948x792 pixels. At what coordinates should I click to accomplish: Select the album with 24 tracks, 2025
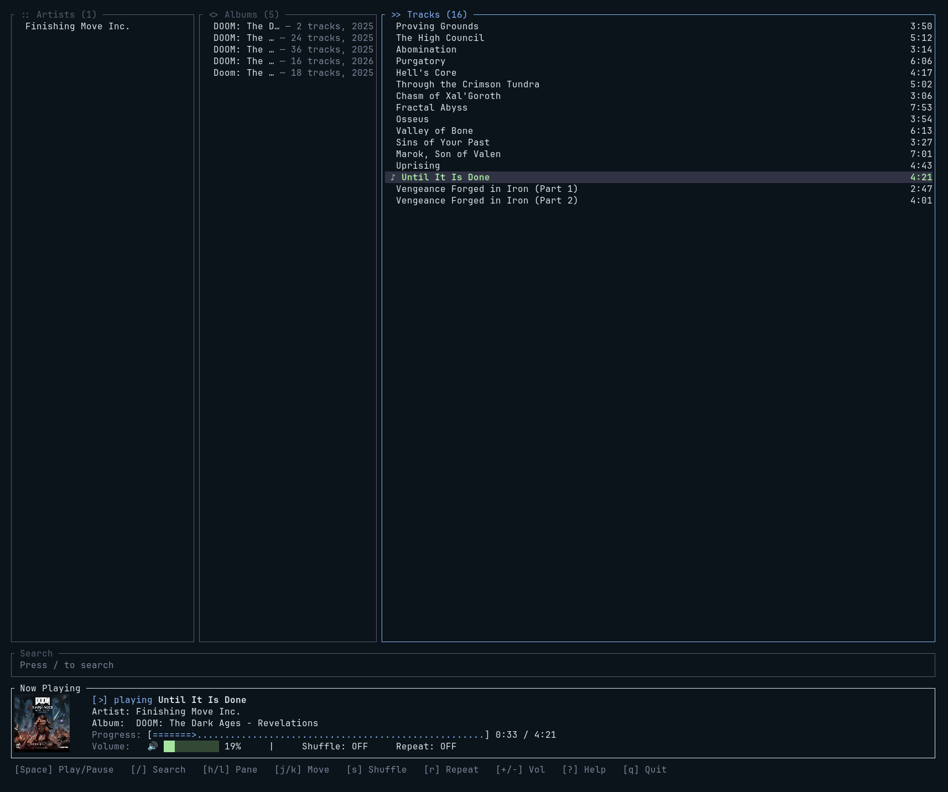(288, 38)
